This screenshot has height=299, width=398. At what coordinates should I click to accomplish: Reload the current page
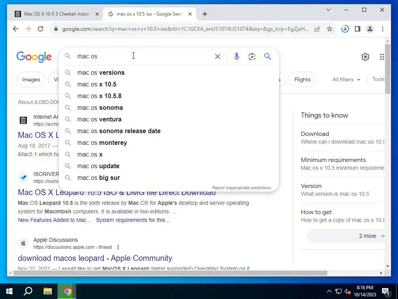40,29
